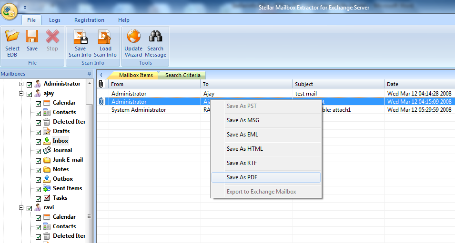Collapse the ravi mailbox tree node
The image size is (455, 243).
[x=21, y=208]
